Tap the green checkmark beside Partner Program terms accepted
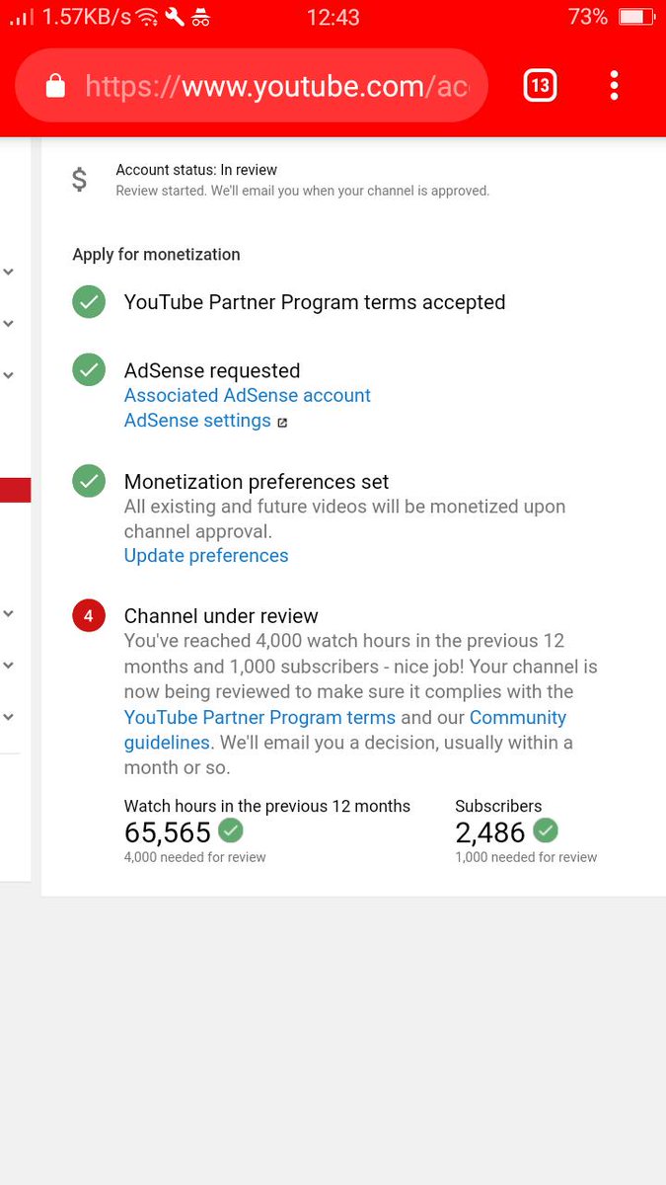 coord(89,302)
